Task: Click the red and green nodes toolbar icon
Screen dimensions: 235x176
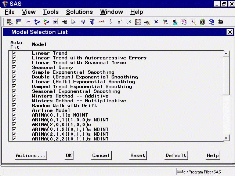Action: [x=46, y=22]
